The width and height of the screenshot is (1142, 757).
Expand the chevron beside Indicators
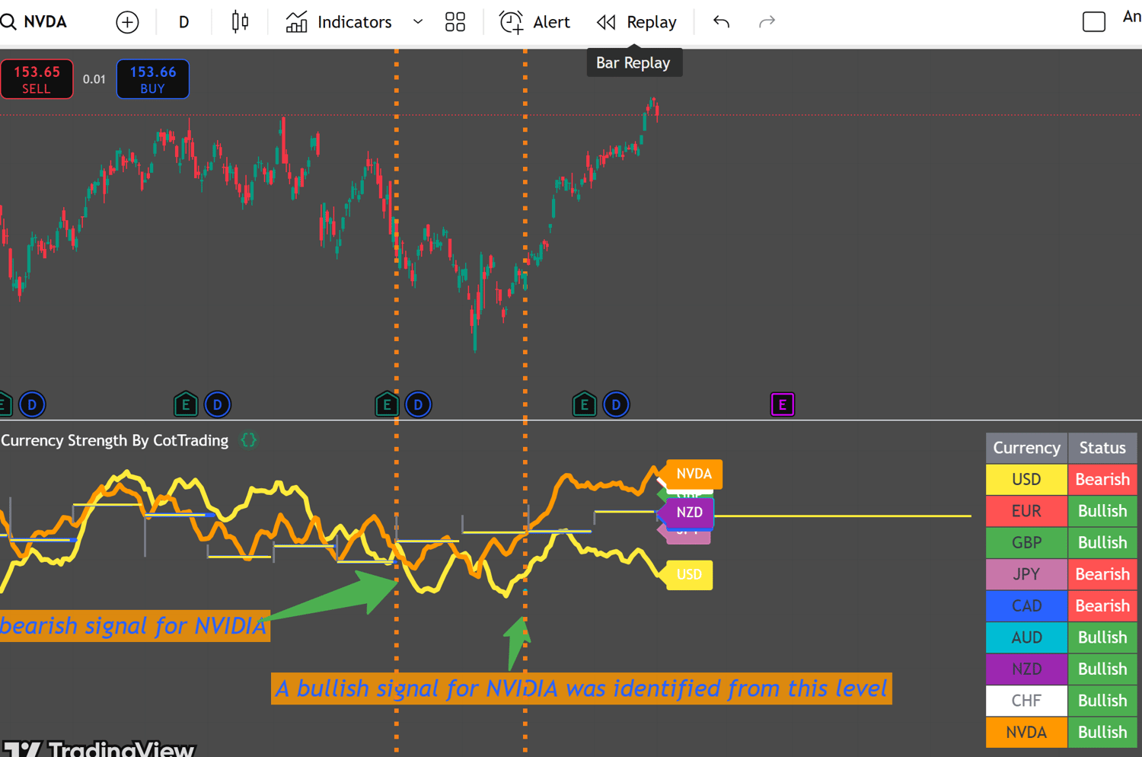418,22
